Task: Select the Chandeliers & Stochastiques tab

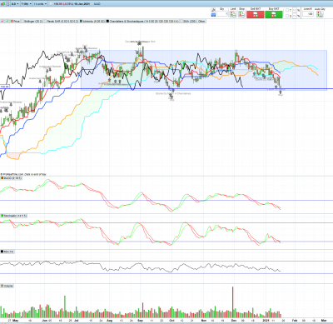Action: click(x=142, y=21)
